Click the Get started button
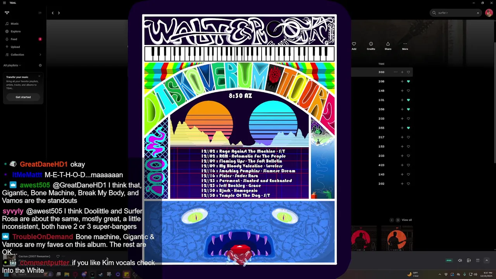The image size is (496, 279). click(x=23, y=97)
